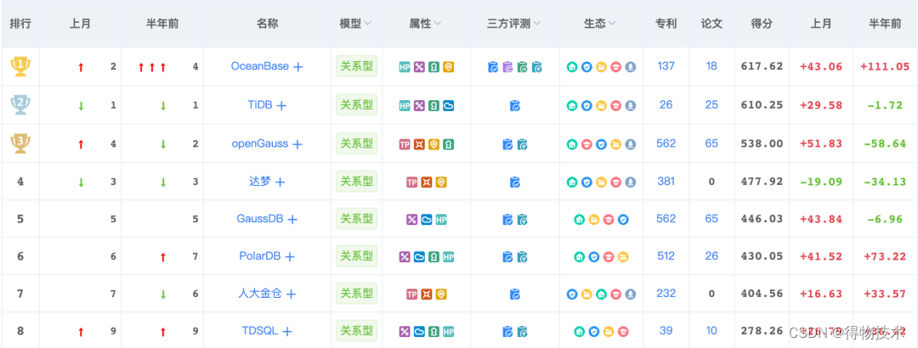Click the HP icon in PolarDB row

pos(449,256)
